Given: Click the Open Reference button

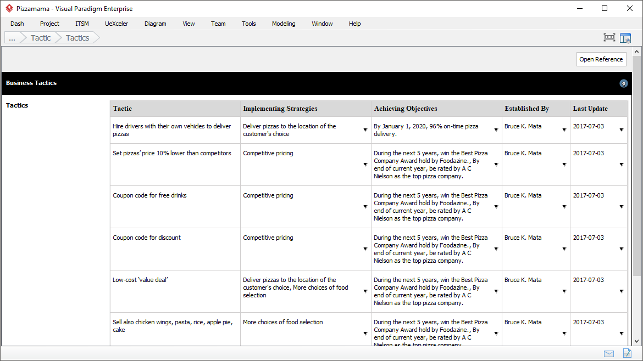Looking at the screenshot, I should coord(601,59).
